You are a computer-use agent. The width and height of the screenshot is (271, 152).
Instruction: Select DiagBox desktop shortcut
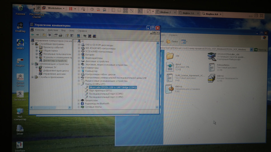pyautogui.click(x=20, y=62)
